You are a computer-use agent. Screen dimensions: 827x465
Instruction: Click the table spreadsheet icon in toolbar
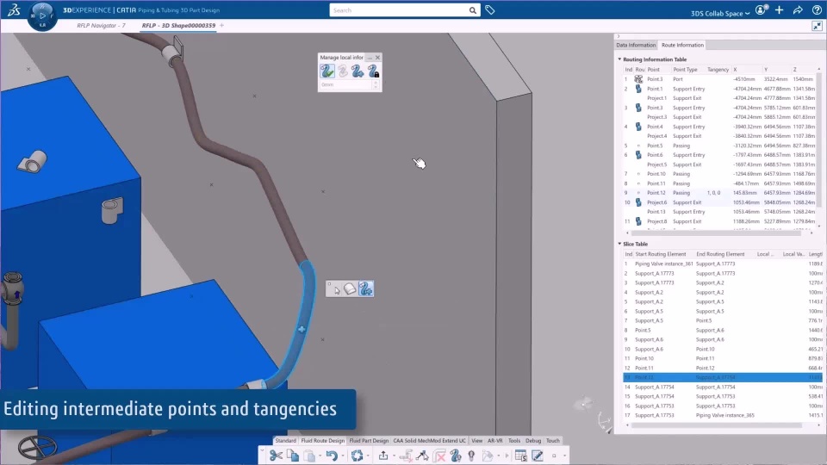click(x=521, y=456)
